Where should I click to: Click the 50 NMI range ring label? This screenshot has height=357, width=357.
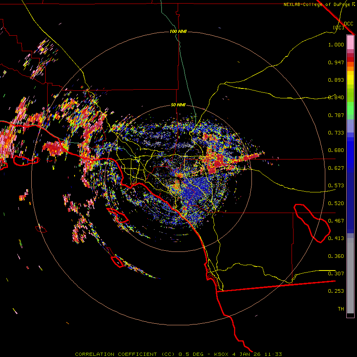178,105
